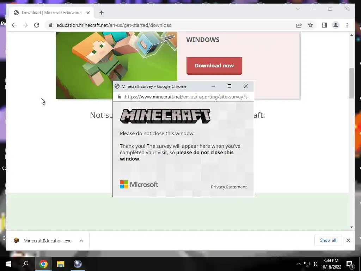
Task: Reload the Minecraft Education page
Action: coord(37,25)
